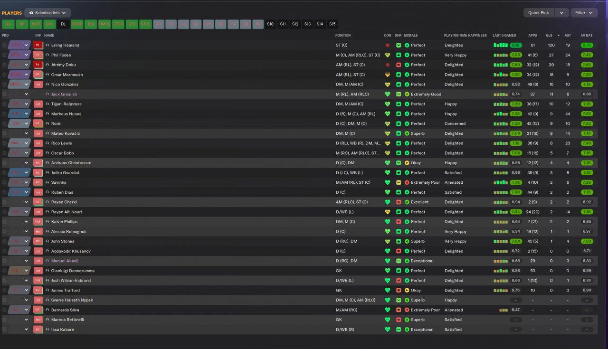Expand the Quick Pick options arrow
This screenshot has height=349, width=608.
(x=561, y=13)
